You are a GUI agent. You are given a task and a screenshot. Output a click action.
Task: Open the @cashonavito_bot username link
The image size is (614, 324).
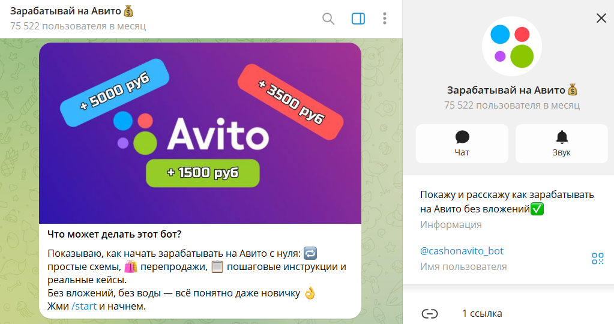(x=462, y=251)
